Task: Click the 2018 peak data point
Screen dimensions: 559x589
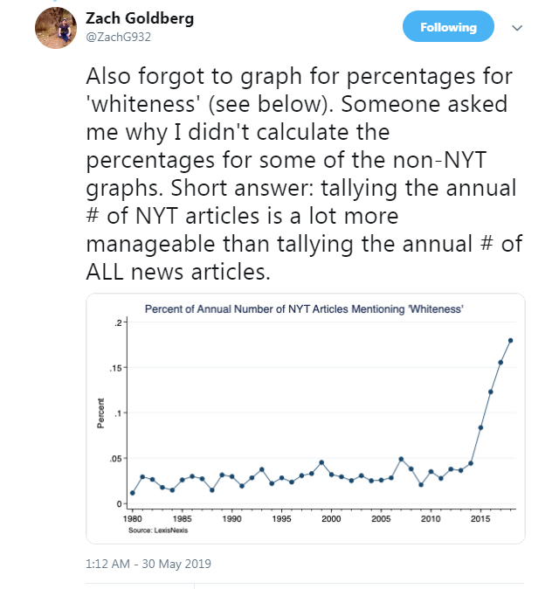Action: point(510,341)
